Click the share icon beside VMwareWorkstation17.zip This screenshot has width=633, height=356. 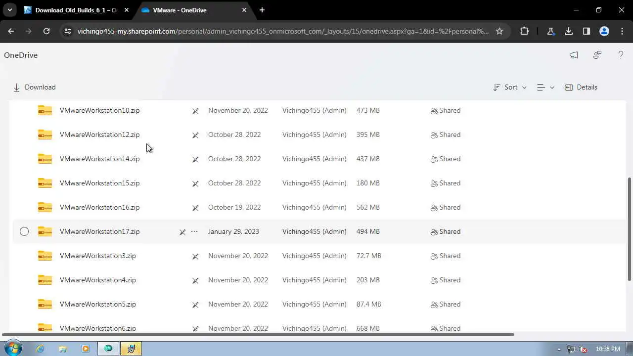(182, 231)
